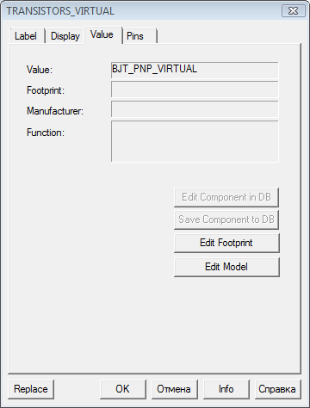This screenshot has width=310, height=408.
Task: Close the TRANSISTORS_VIRTUAL dialog
Action: pos(294,11)
